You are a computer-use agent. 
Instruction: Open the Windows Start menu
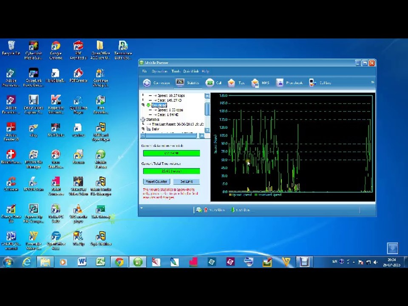pos(8,262)
